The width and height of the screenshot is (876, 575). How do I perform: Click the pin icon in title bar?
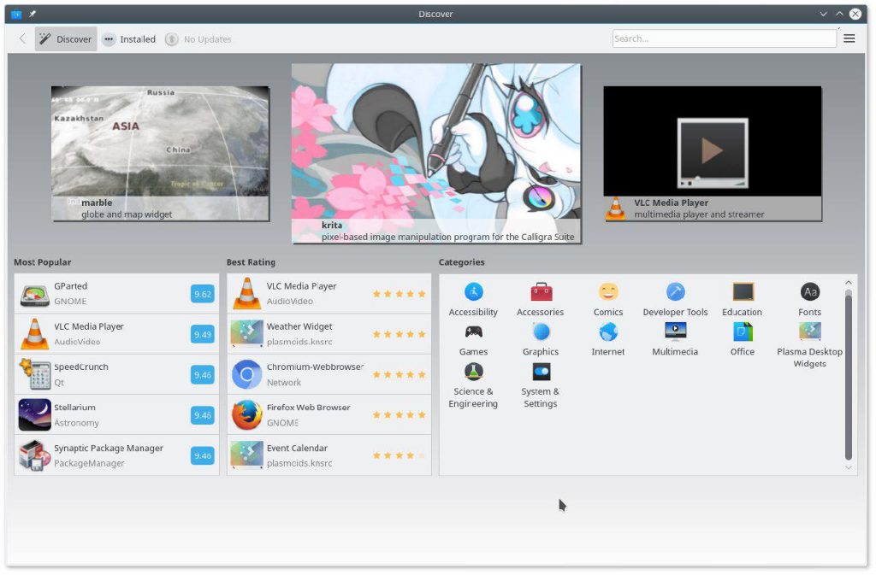click(x=33, y=14)
